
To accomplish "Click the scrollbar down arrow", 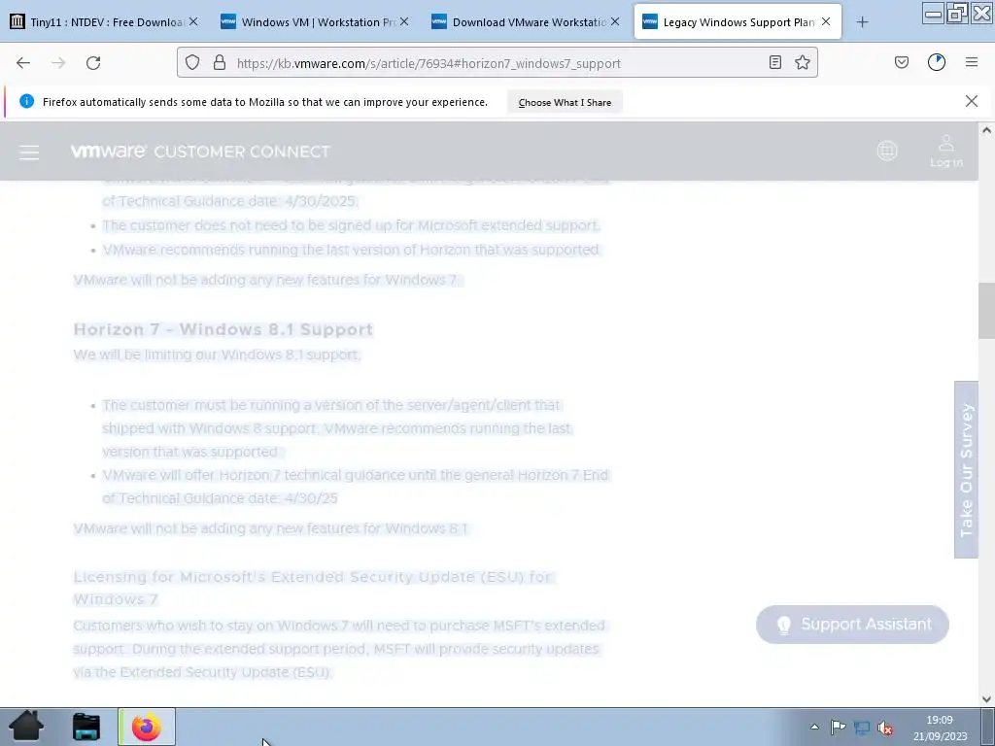I will click(x=987, y=699).
